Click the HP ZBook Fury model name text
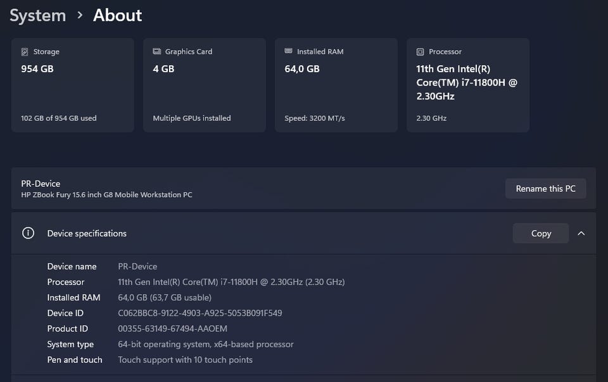This screenshot has height=382, width=608. click(x=106, y=194)
